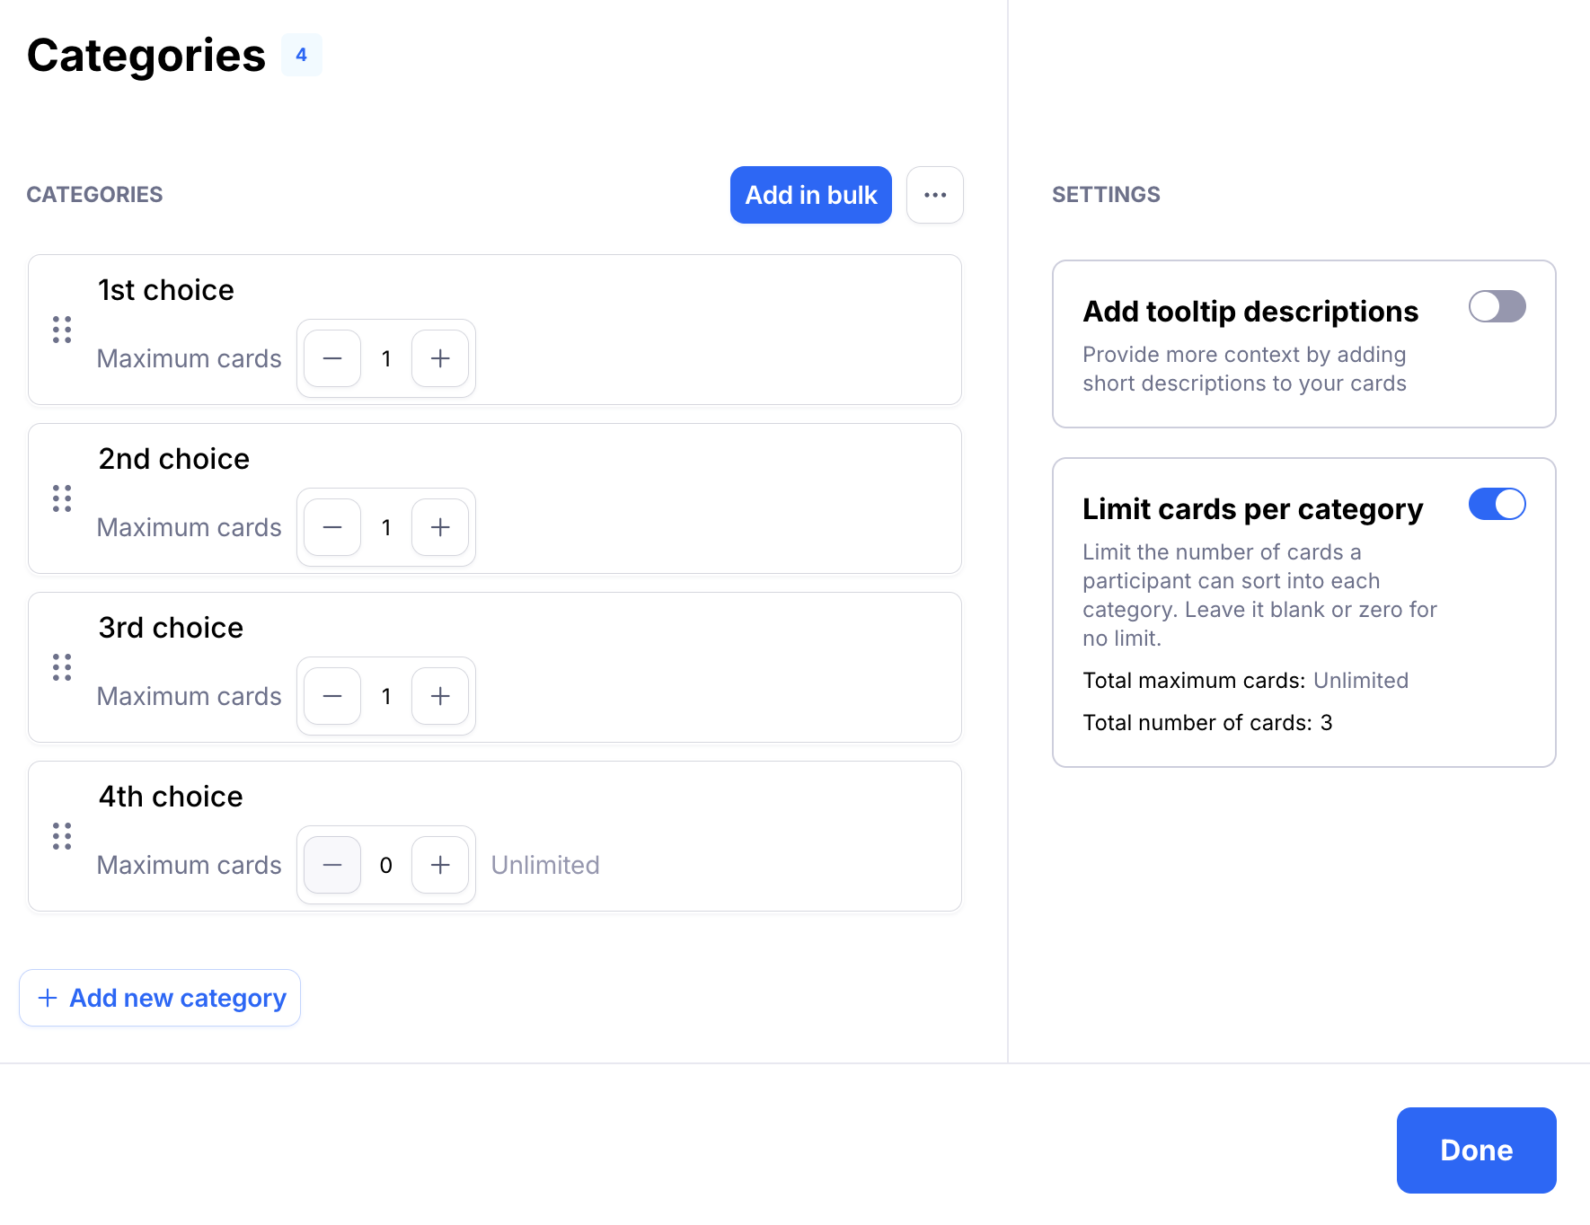Decrease maximum cards for 2nd choice
The width and height of the screenshot is (1590, 1225).
[x=332, y=527]
